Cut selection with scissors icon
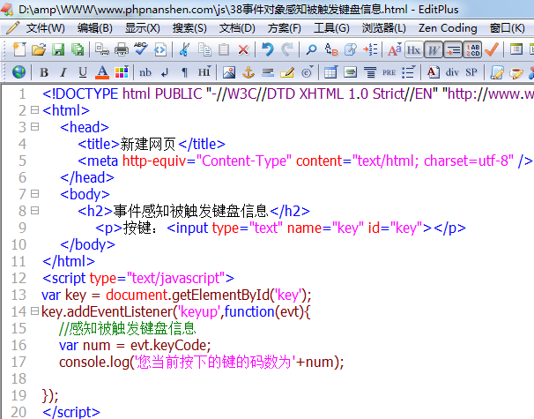The image size is (534, 419). click(184, 49)
